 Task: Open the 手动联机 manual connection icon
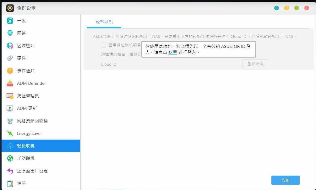[9, 158]
